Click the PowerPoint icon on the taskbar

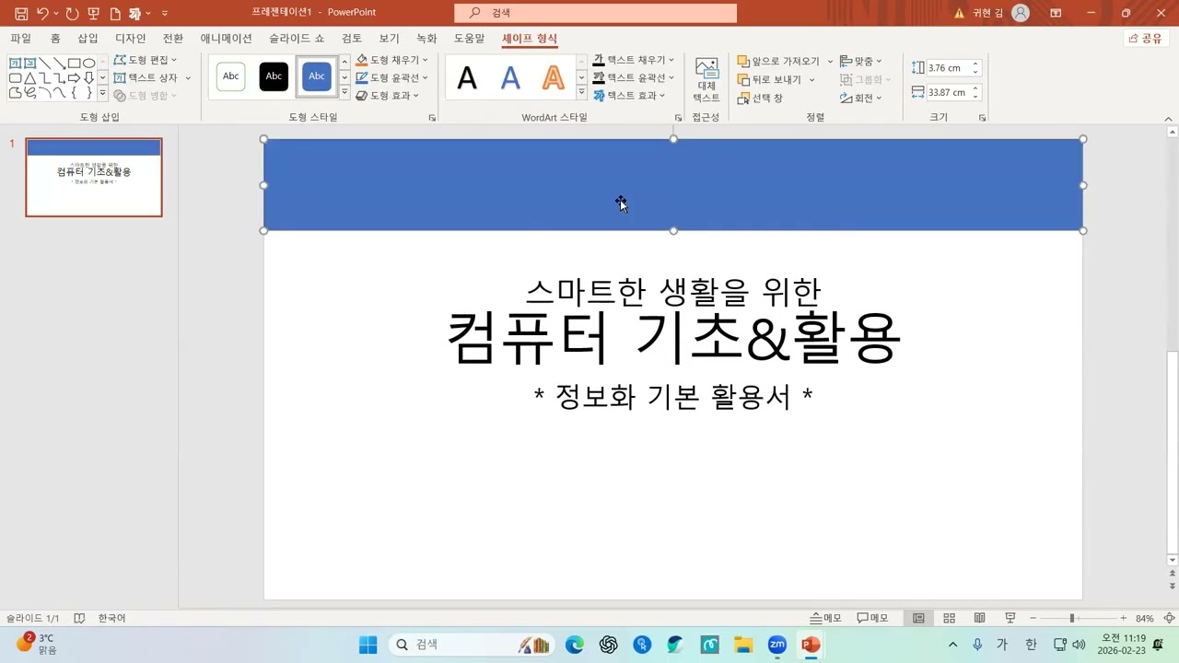(x=811, y=645)
